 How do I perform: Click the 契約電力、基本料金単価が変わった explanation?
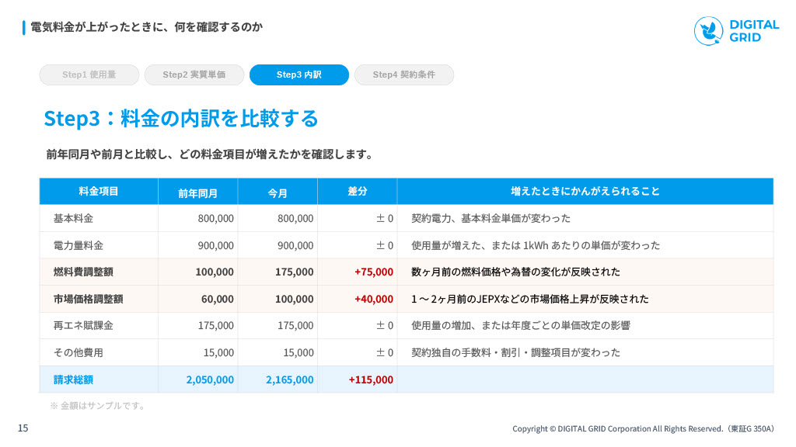(x=491, y=218)
